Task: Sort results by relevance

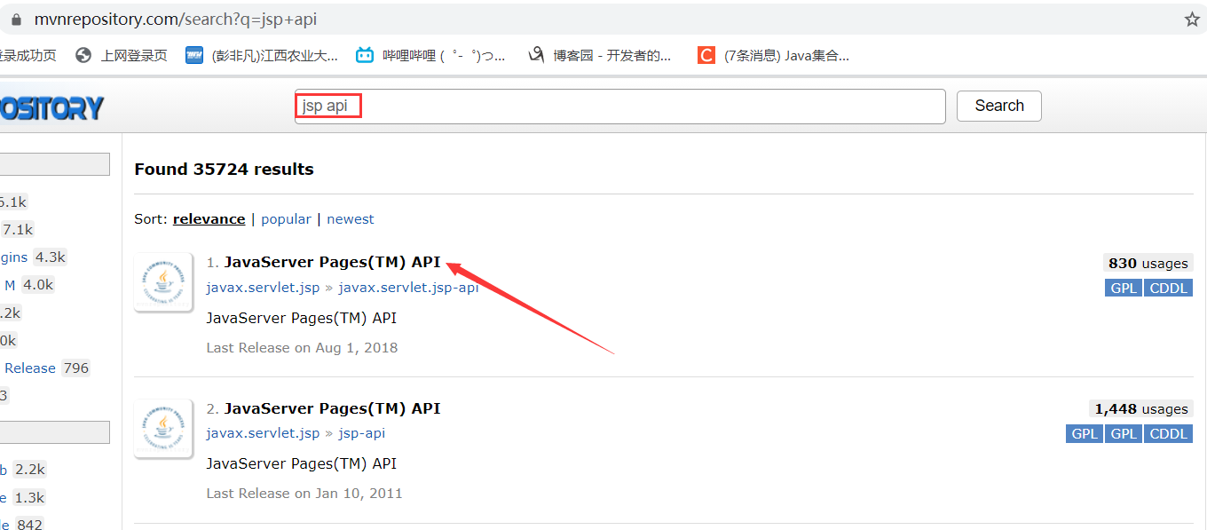Action: click(209, 218)
